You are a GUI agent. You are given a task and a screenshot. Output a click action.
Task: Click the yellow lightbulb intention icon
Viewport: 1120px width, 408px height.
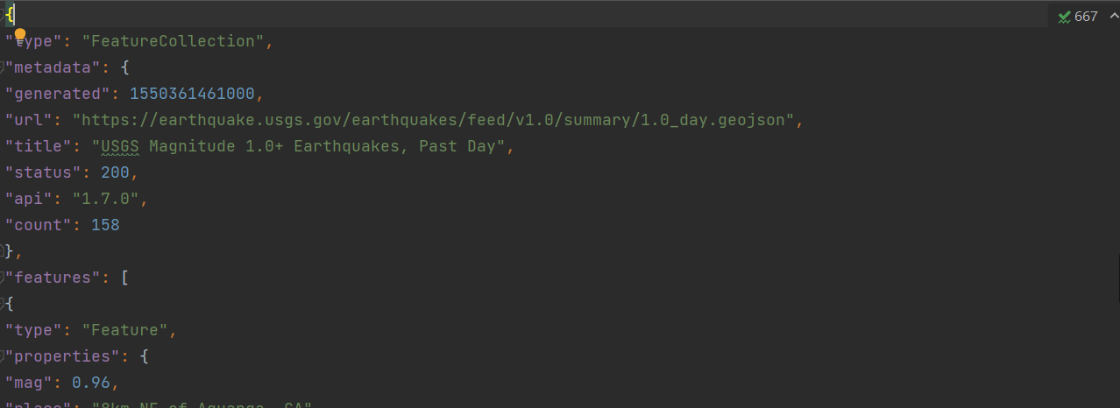coord(20,34)
